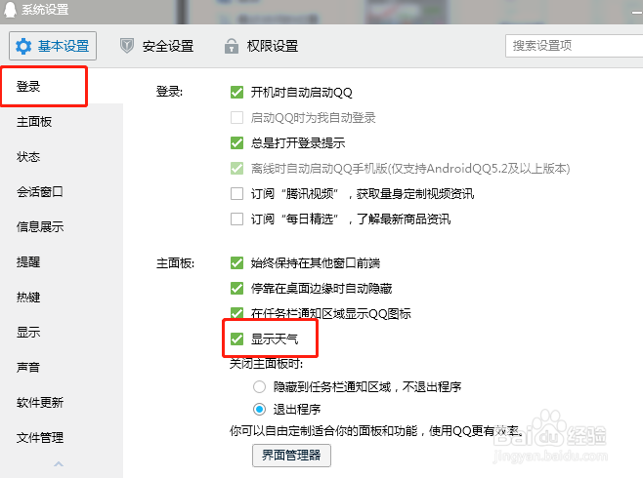
Task: Toggle 停靠在桌面边缘时自动隐藏 checkbox
Action: point(237,289)
